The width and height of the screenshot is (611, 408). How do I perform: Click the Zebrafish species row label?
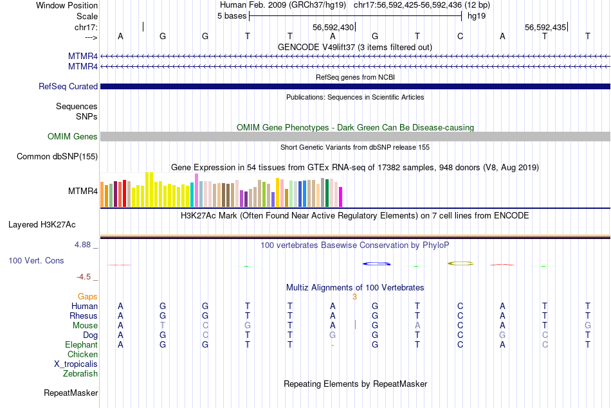point(80,373)
